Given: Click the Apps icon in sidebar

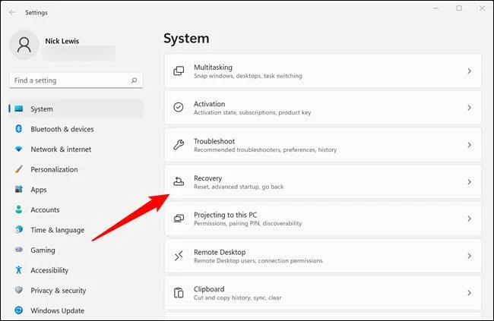Looking at the screenshot, I should click(x=19, y=189).
